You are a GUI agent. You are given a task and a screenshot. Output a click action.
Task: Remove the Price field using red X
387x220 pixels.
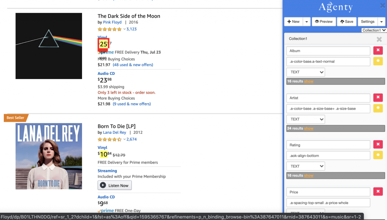(378, 192)
